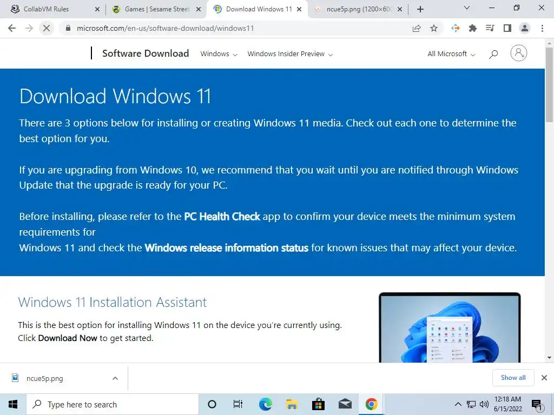The width and height of the screenshot is (554, 415).
Task: Open Mail app from the taskbar
Action: [345, 404]
